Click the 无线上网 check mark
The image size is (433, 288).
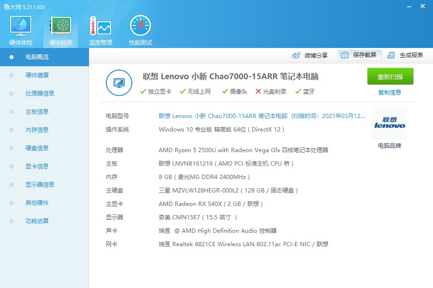click(x=182, y=92)
